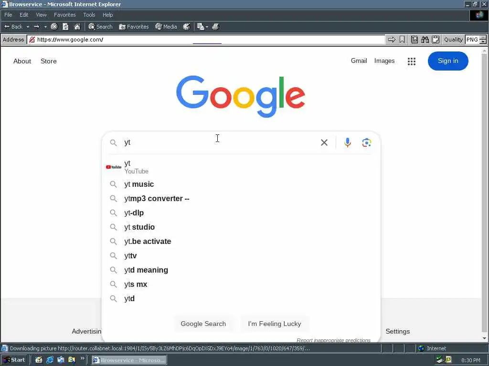Open the Settings link in the footer

398,332
